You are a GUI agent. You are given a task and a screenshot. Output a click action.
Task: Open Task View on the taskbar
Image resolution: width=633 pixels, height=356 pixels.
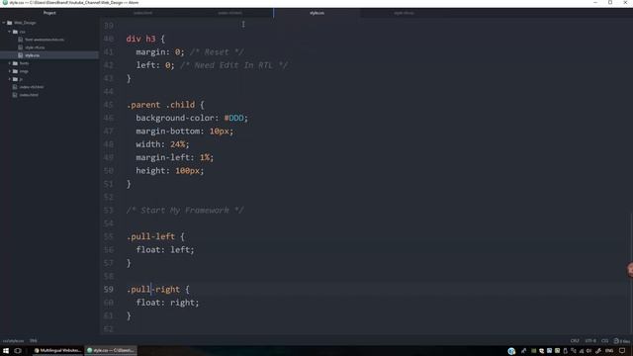18,351
